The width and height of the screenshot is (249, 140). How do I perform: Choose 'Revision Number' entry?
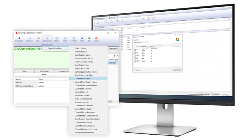(x=82, y=102)
